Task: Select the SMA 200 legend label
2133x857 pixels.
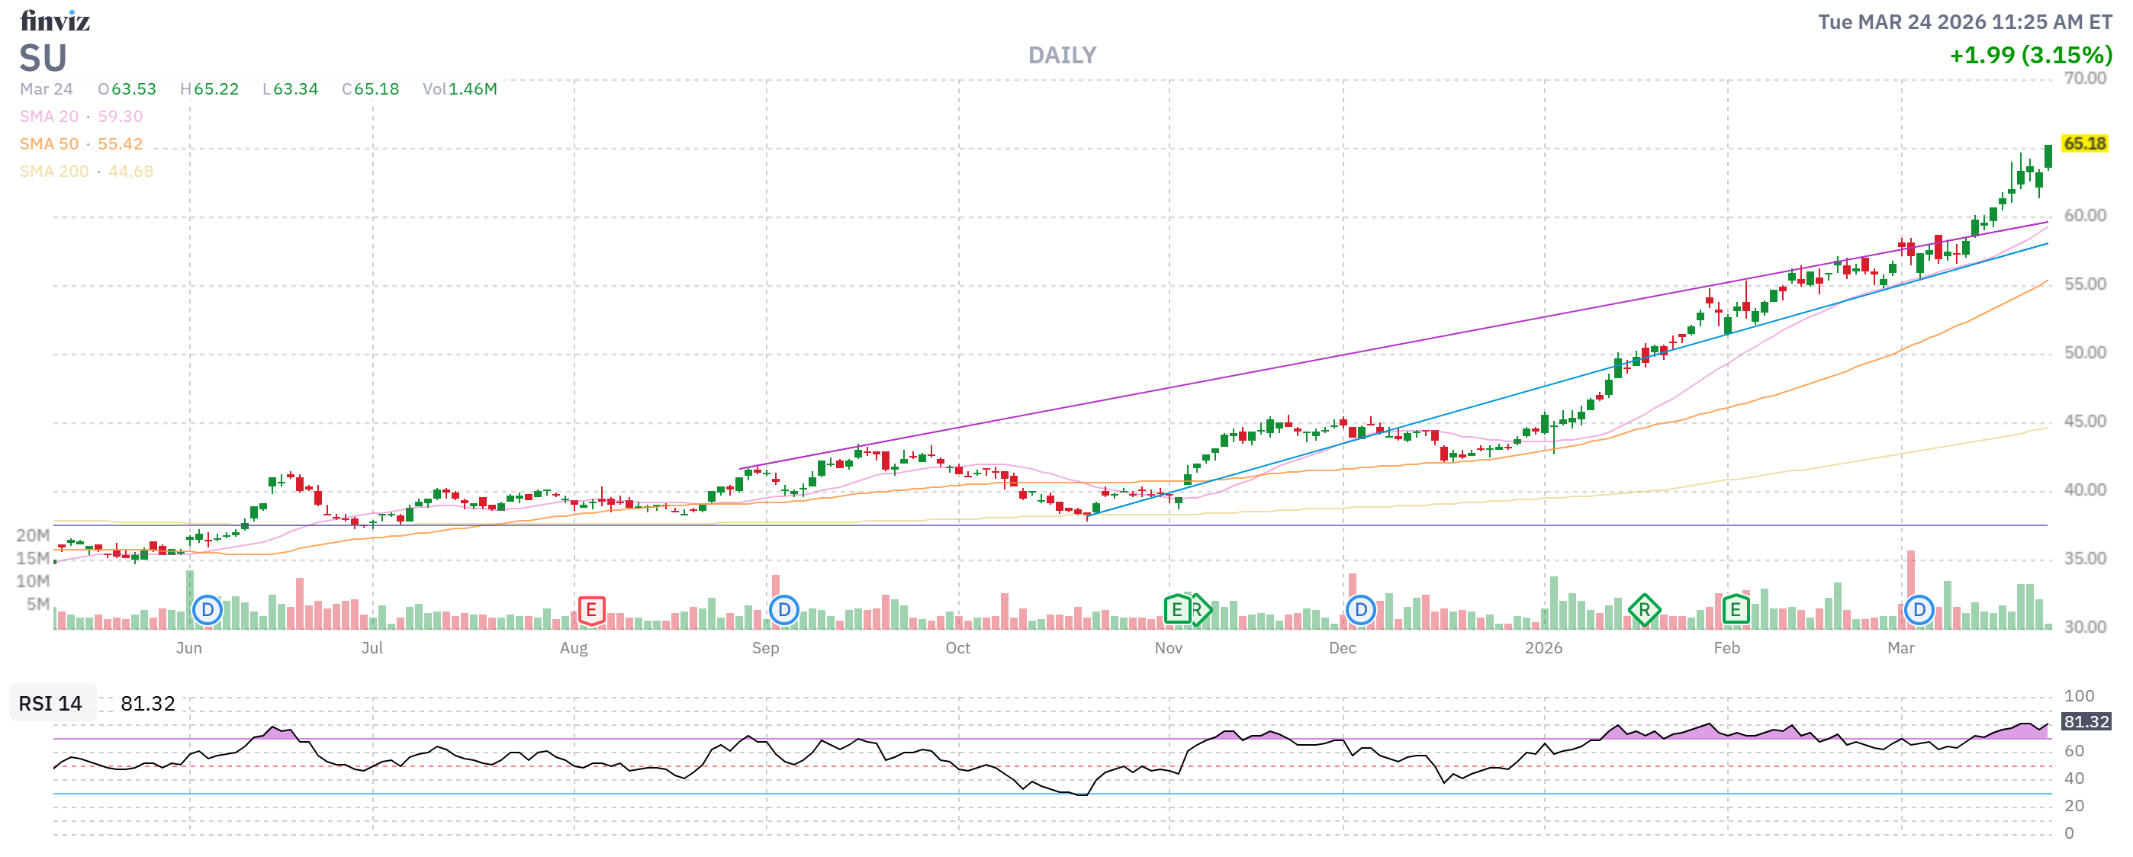Action: (54, 172)
